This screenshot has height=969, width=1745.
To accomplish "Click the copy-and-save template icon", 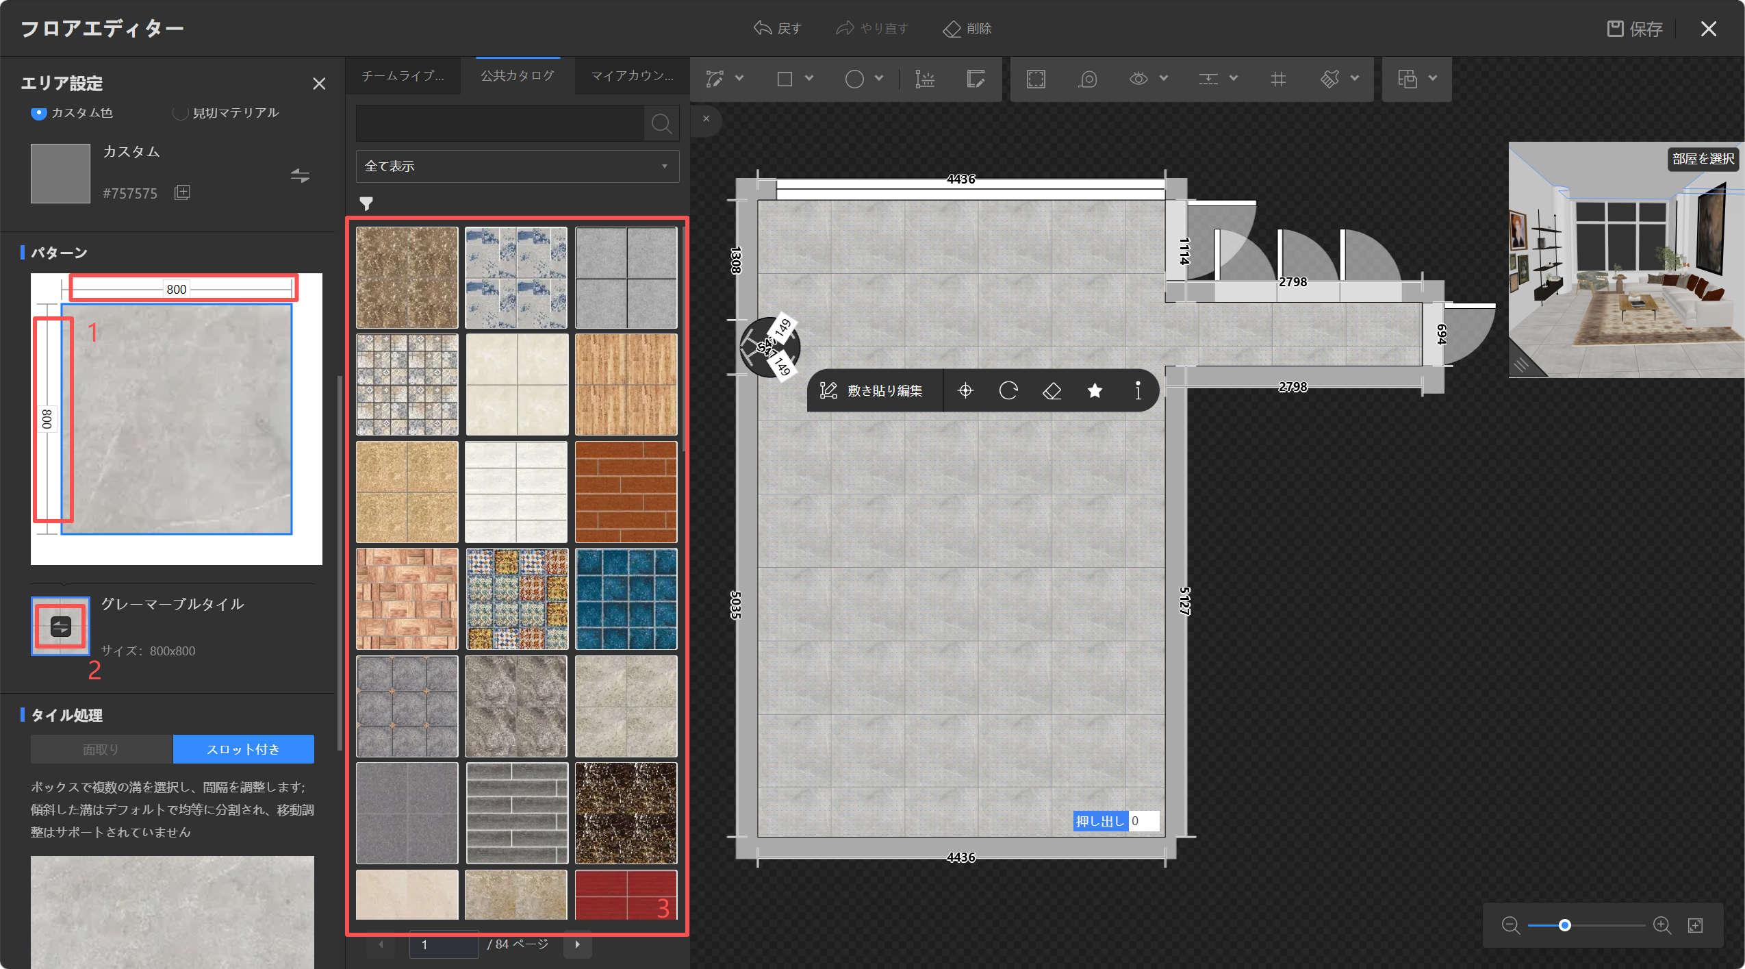I will pyautogui.click(x=1408, y=79).
